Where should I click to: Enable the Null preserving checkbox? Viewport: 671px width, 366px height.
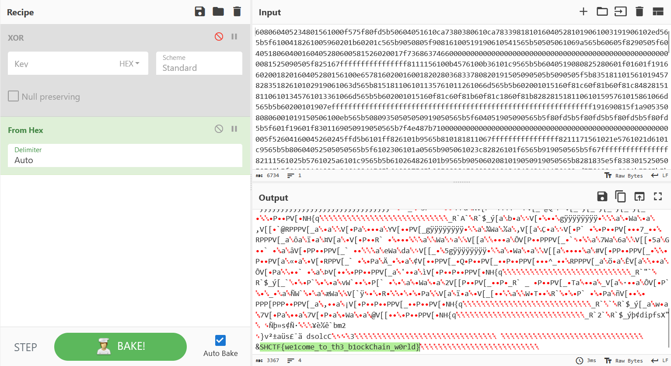tap(14, 96)
